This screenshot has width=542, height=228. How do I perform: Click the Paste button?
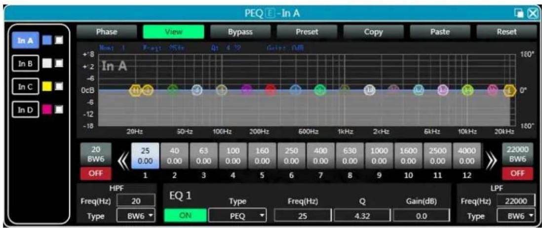440,32
